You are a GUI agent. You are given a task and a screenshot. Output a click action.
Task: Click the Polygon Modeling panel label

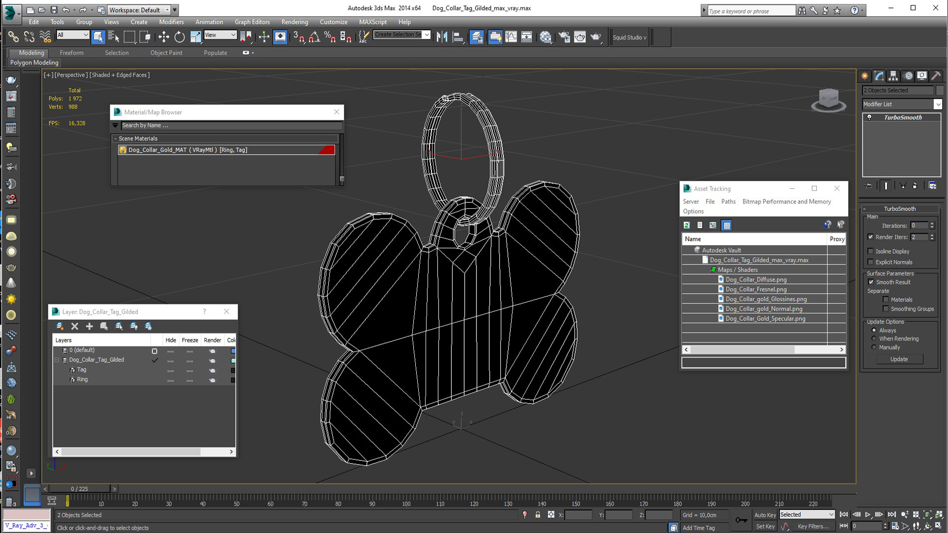point(34,63)
